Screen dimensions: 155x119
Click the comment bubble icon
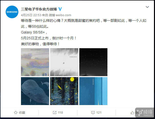93,113
